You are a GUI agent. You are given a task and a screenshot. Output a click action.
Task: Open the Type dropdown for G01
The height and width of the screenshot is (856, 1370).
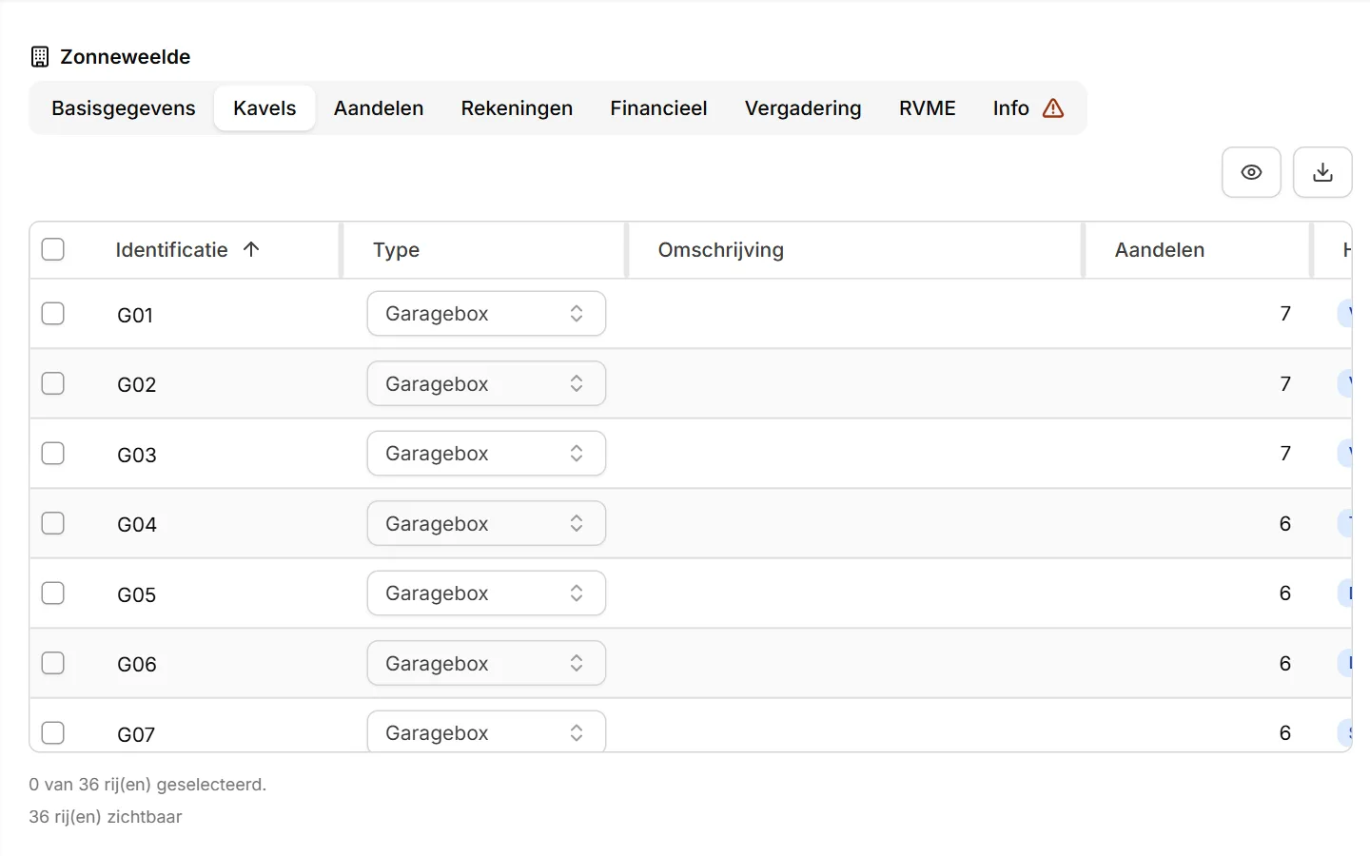(486, 314)
